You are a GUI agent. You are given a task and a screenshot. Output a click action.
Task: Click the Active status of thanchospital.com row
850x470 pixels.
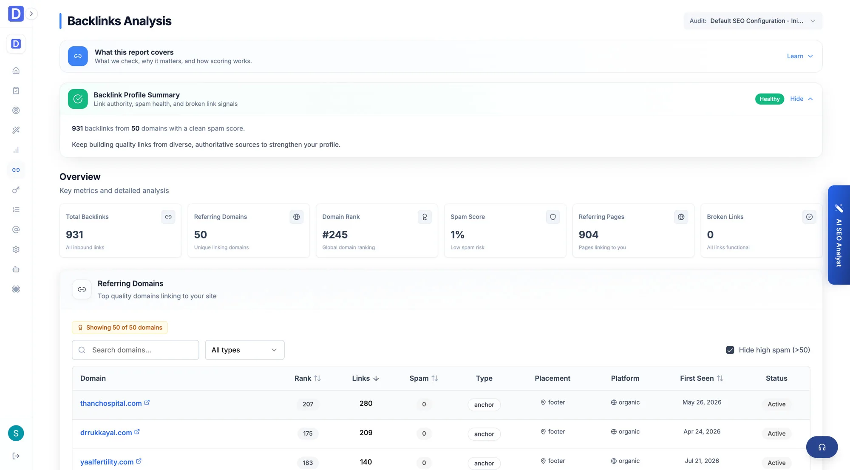click(x=776, y=404)
